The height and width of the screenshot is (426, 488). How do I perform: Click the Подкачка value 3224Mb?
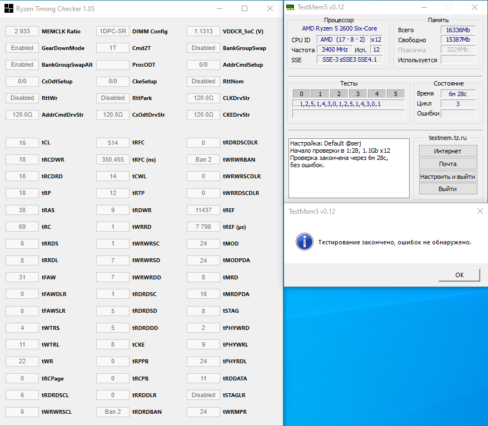(x=458, y=49)
